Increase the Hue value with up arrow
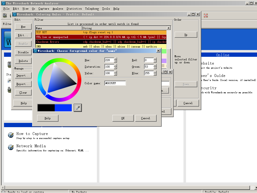 coord(115,59)
